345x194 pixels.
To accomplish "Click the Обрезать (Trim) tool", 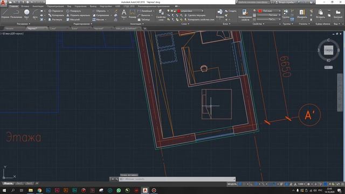I will pyautogui.click(x=99, y=11).
